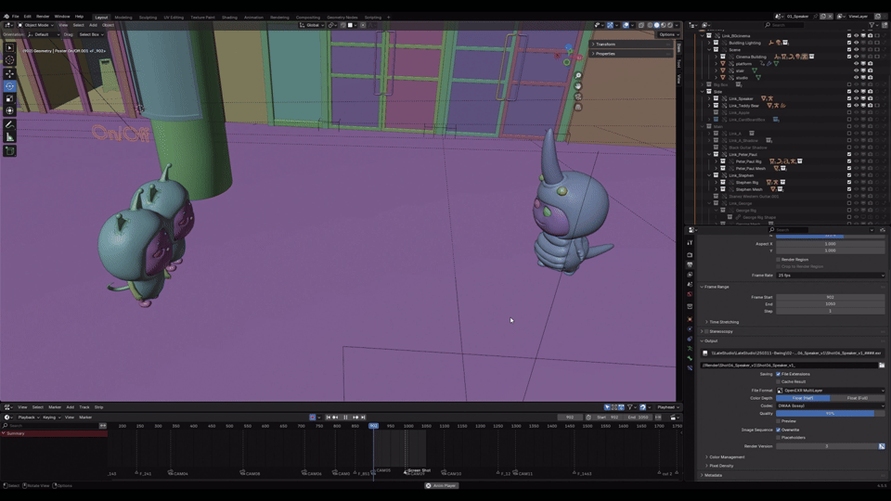891x501 pixels.
Task: Open the Global transform orientation dropdown
Action: [x=312, y=25]
